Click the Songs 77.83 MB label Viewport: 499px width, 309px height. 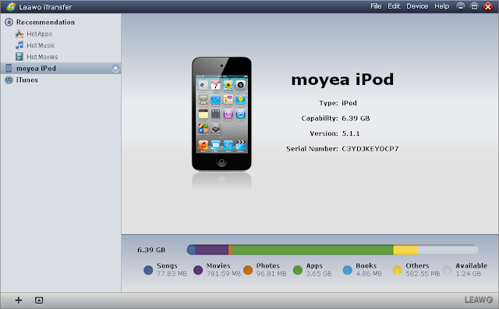click(172, 269)
